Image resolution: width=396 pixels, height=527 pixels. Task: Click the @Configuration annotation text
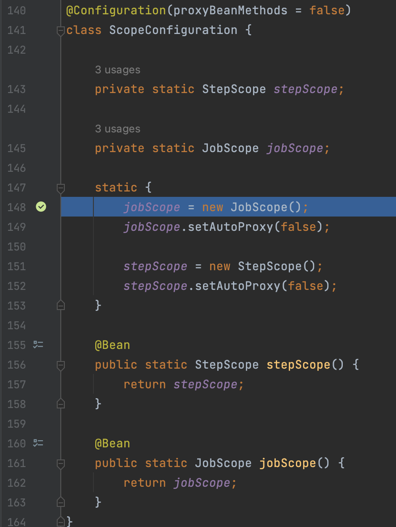pyautogui.click(x=116, y=10)
